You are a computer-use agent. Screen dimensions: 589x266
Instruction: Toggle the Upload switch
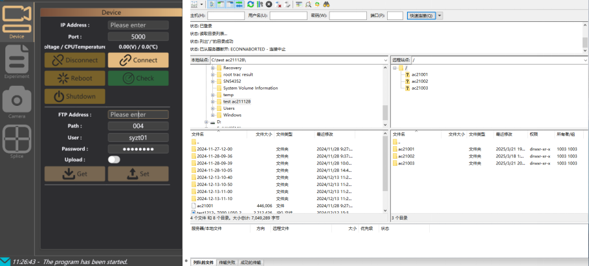point(114,159)
